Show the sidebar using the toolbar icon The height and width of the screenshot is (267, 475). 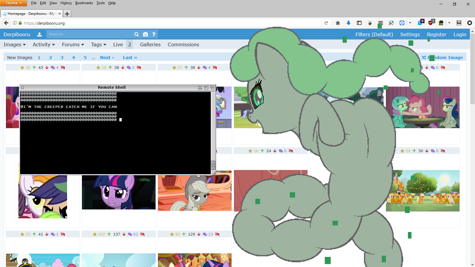coord(359,23)
